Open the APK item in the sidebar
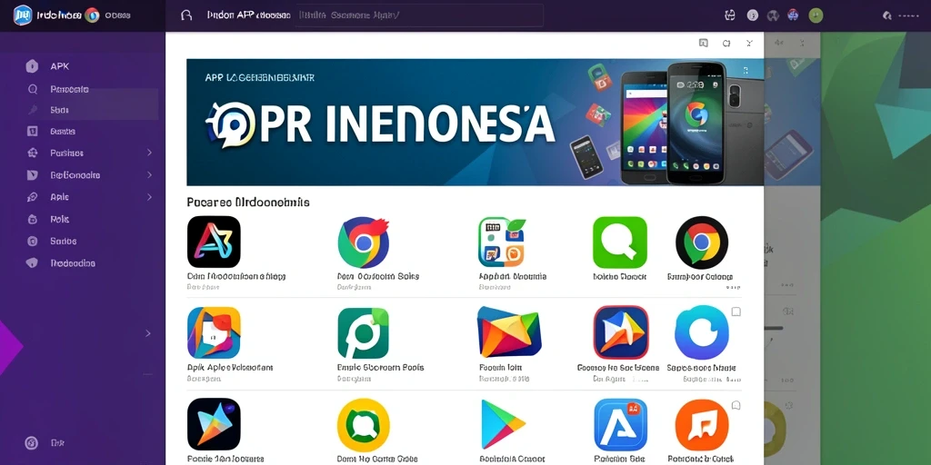The width and height of the screenshot is (931, 465). (59, 66)
